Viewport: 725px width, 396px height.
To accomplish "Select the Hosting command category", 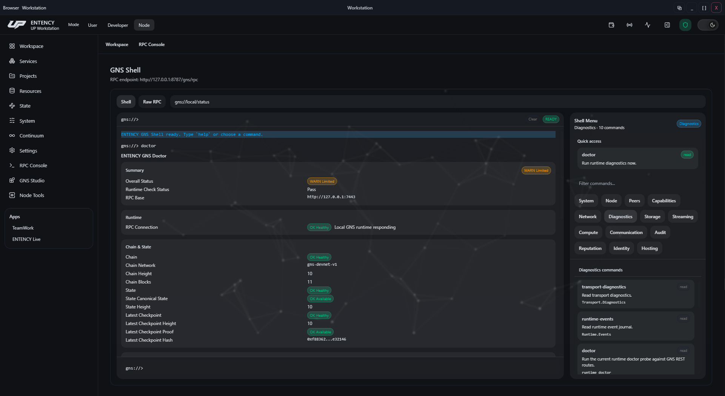I will 650,248.
